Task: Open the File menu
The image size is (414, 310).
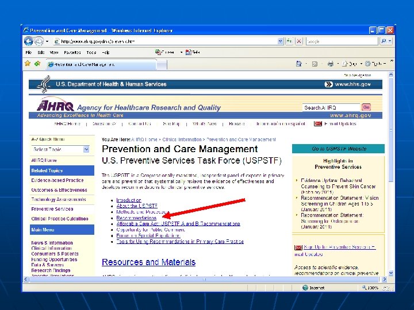Action: pos(29,52)
